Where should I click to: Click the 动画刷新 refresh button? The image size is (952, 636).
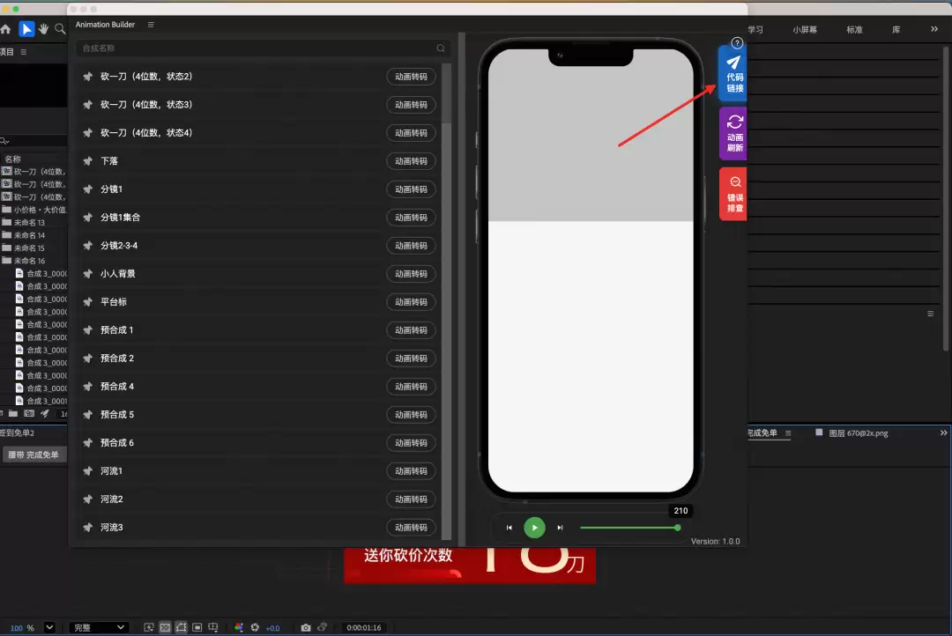click(733, 134)
